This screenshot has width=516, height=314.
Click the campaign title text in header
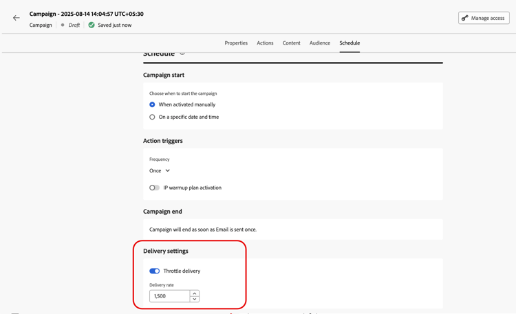(x=86, y=14)
